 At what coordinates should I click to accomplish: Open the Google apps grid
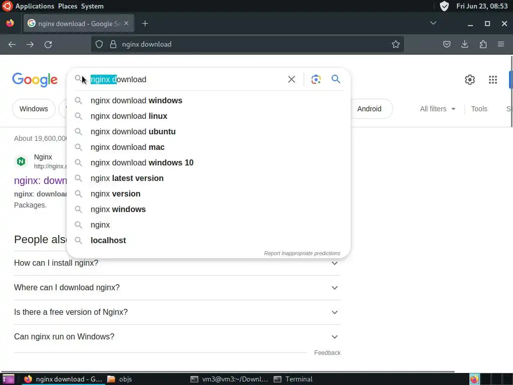(493, 80)
